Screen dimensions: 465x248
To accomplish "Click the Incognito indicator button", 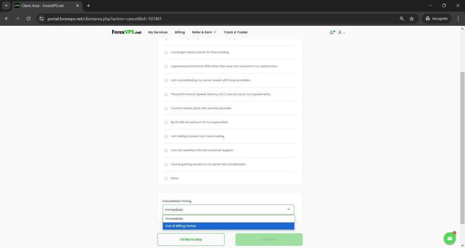I will (x=436, y=19).
